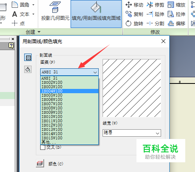The width and height of the screenshot is (195, 172).
Task: Toggle the color fill mode icon
Action: 28,69
